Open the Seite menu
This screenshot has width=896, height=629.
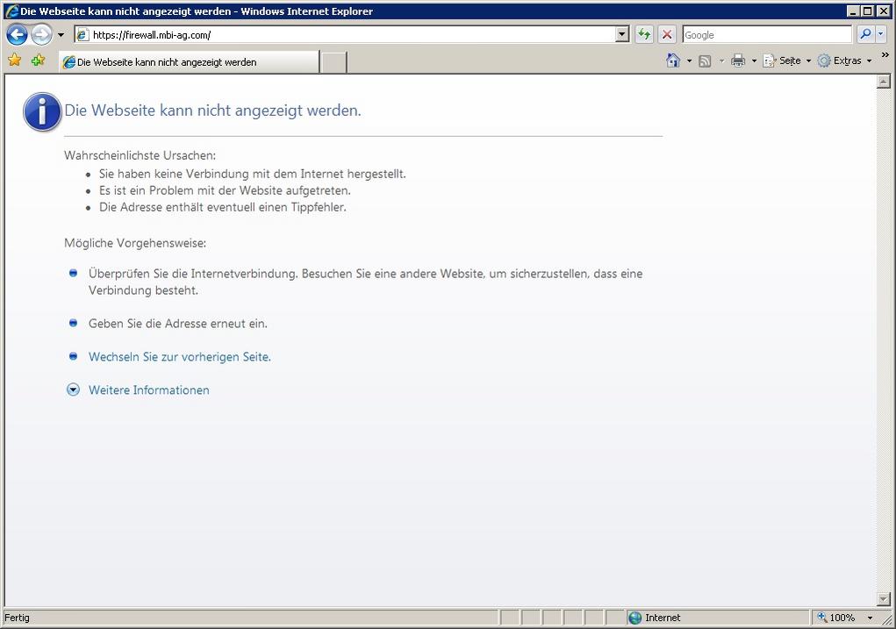(787, 61)
